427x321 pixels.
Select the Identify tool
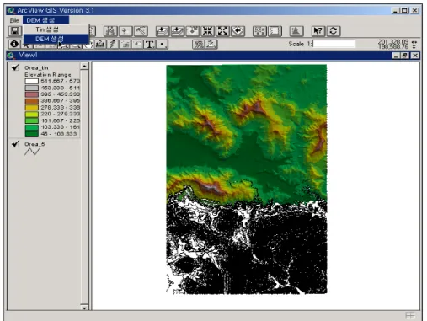(x=14, y=44)
